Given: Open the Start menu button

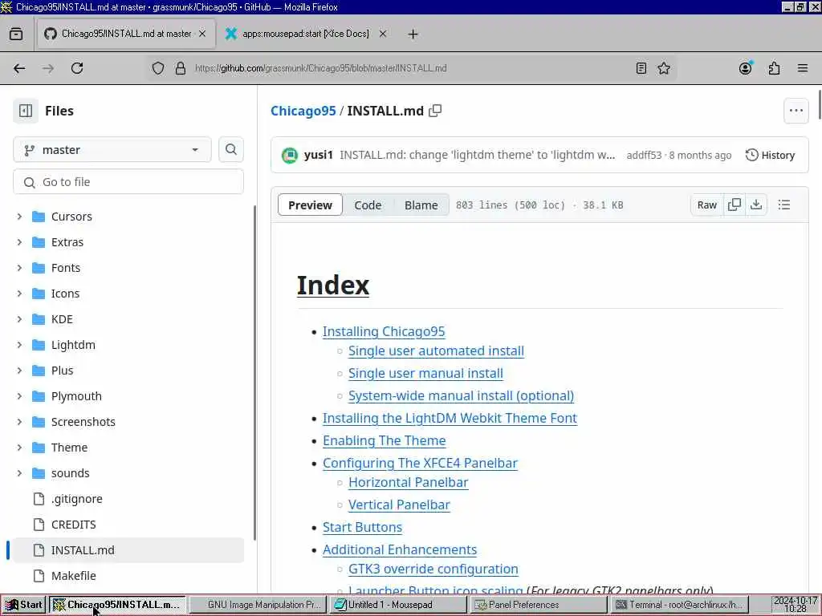Looking at the screenshot, I should coord(24,605).
